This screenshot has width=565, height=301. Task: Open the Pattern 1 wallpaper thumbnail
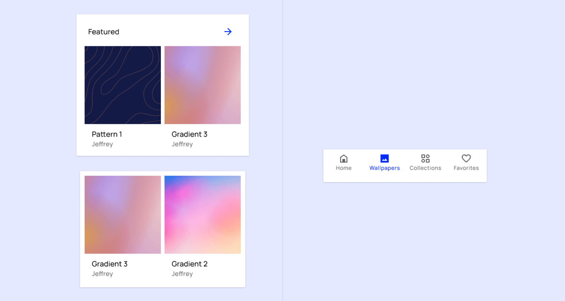123,85
